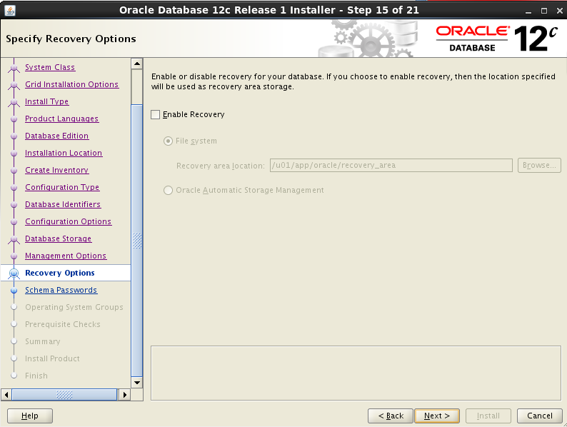Select the current Recovery Options step
This screenshot has height=427, width=567.
(x=60, y=273)
